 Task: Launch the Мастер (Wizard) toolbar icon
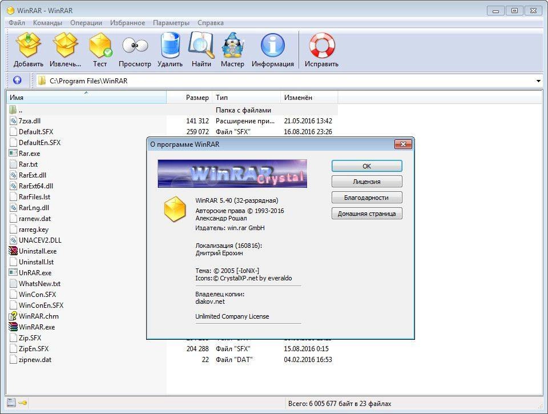[232, 45]
